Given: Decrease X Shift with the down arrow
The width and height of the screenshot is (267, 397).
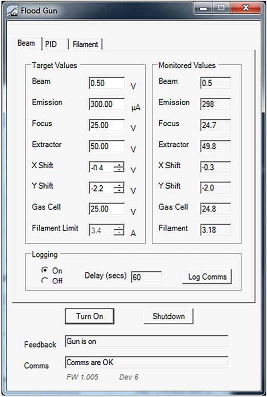Looking at the screenshot, I should [119, 170].
